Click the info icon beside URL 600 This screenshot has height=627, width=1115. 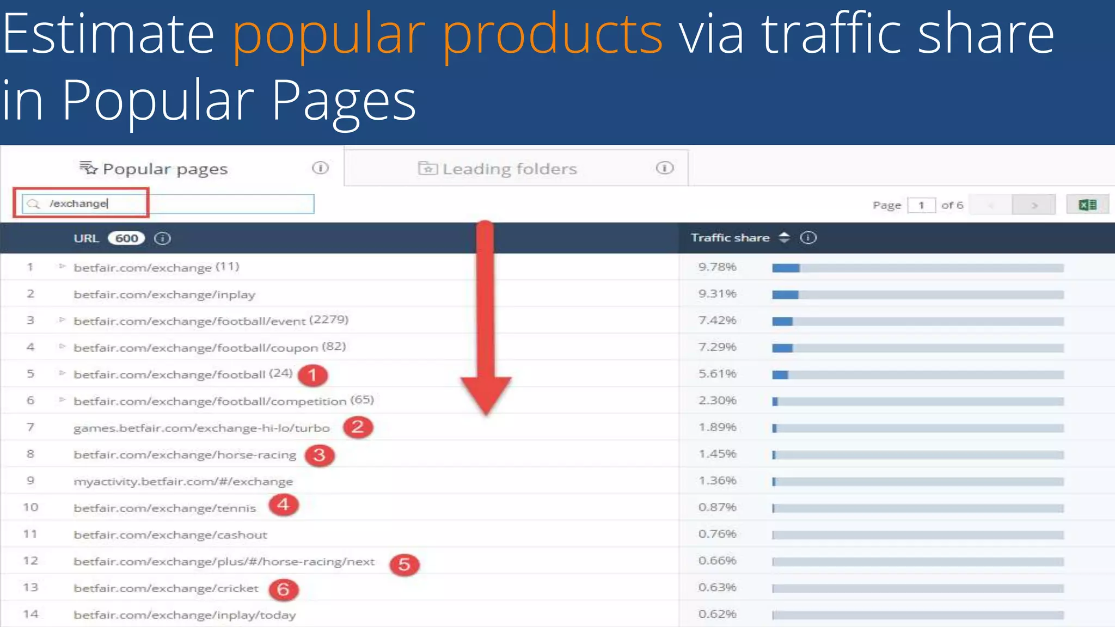tap(162, 238)
